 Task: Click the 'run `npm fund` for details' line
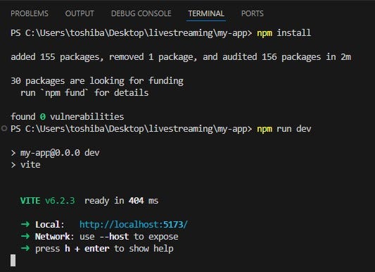pos(84,92)
